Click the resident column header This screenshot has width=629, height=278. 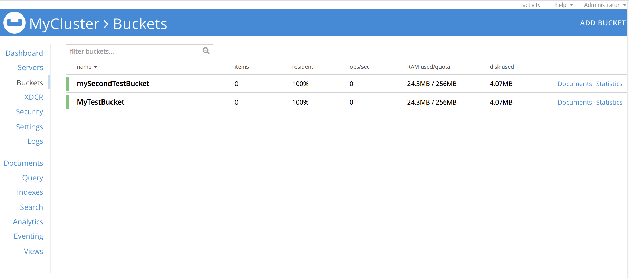[303, 67]
